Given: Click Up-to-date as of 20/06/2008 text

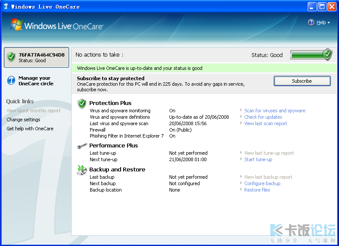Looking at the screenshot, I should click(x=199, y=117).
